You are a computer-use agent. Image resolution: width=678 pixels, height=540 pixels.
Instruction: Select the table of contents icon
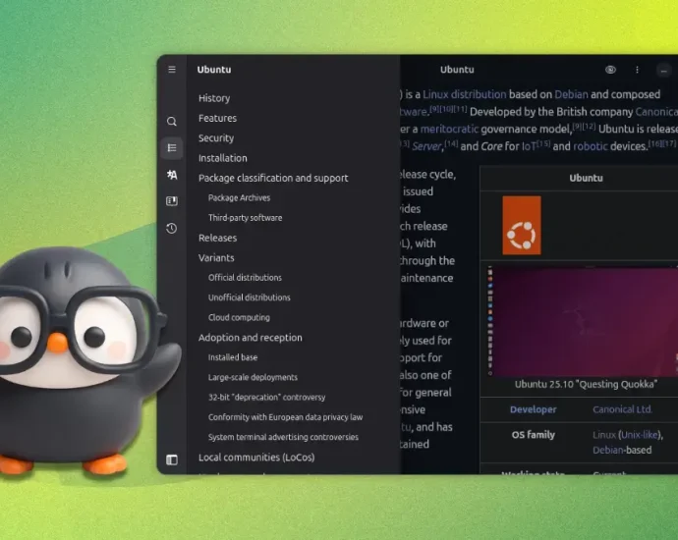[x=172, y=148]
